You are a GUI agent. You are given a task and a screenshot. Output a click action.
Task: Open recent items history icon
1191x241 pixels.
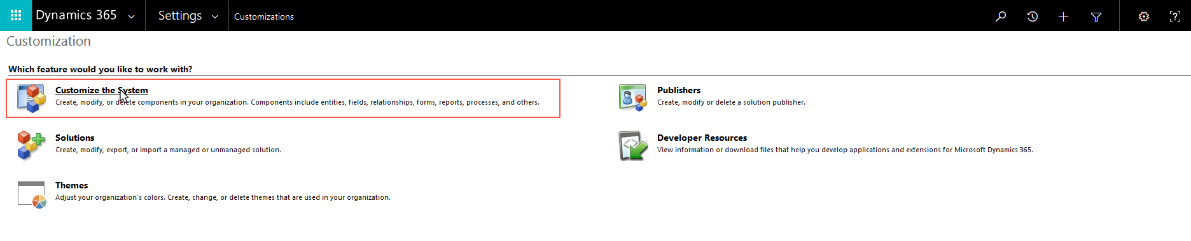[x=1033, y=16]
